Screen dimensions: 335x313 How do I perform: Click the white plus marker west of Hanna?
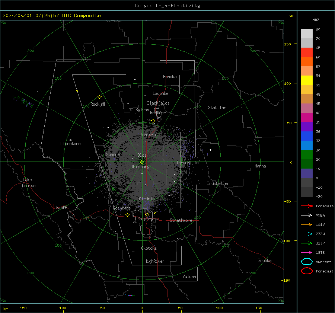coord(210,150)
